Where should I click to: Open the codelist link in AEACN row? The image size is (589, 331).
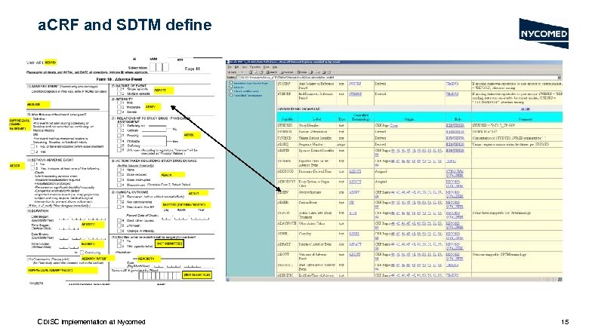(353, 213)
